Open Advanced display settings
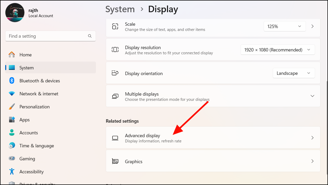Viewport: 328px width, 185px height. (x=213, y=138)
